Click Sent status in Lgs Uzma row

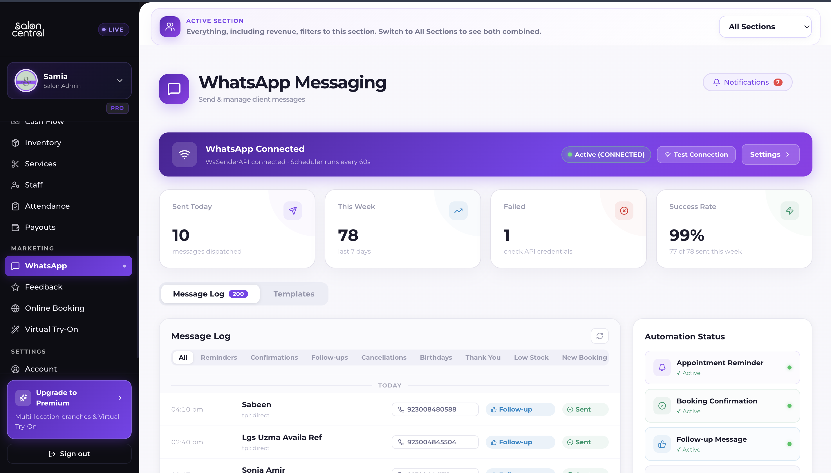click(585, 442)
